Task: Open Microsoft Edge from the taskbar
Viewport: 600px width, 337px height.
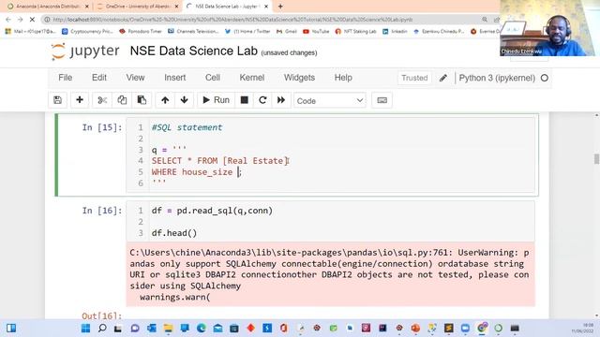Action: click(x=202, y=329)
